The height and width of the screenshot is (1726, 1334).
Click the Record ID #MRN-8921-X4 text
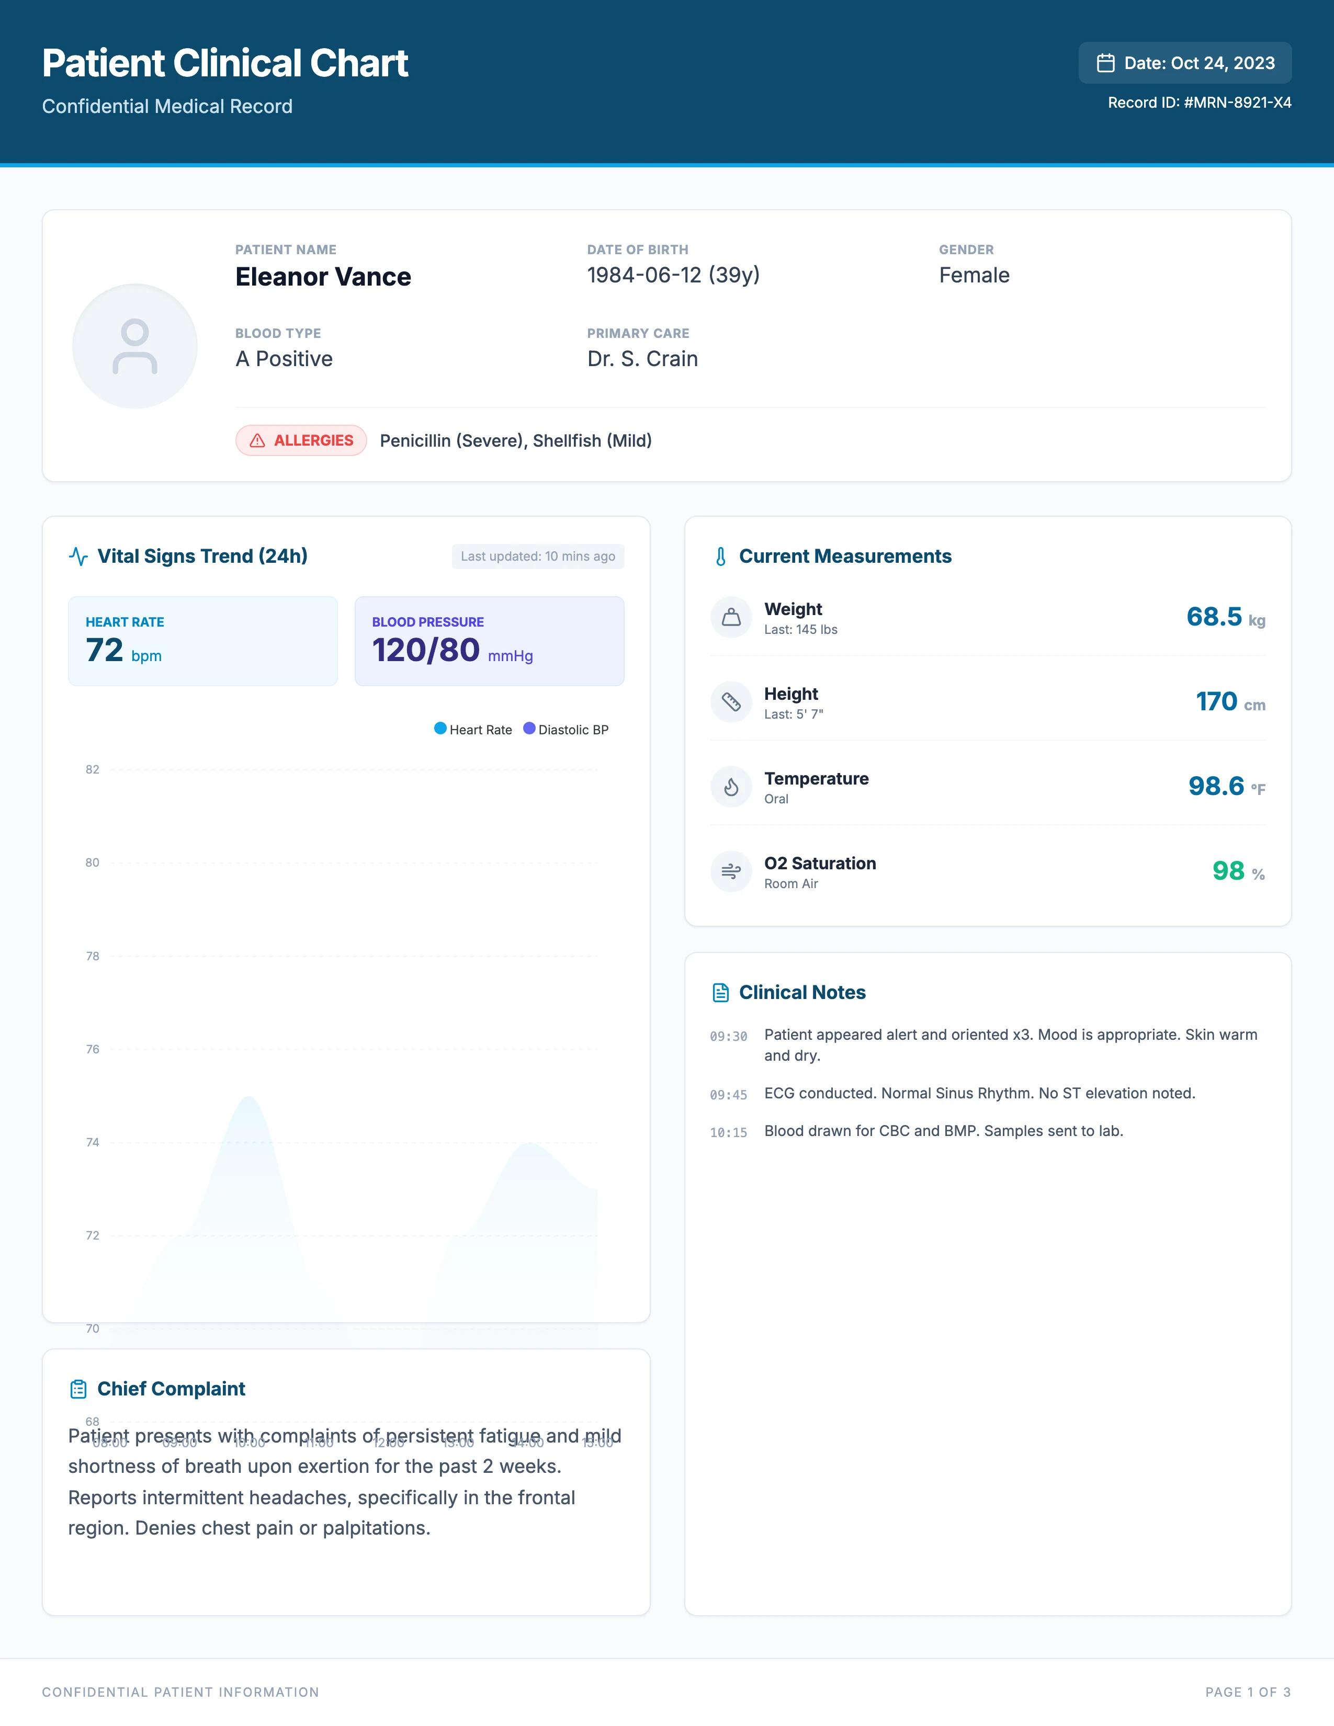(x=1200, y=103)
